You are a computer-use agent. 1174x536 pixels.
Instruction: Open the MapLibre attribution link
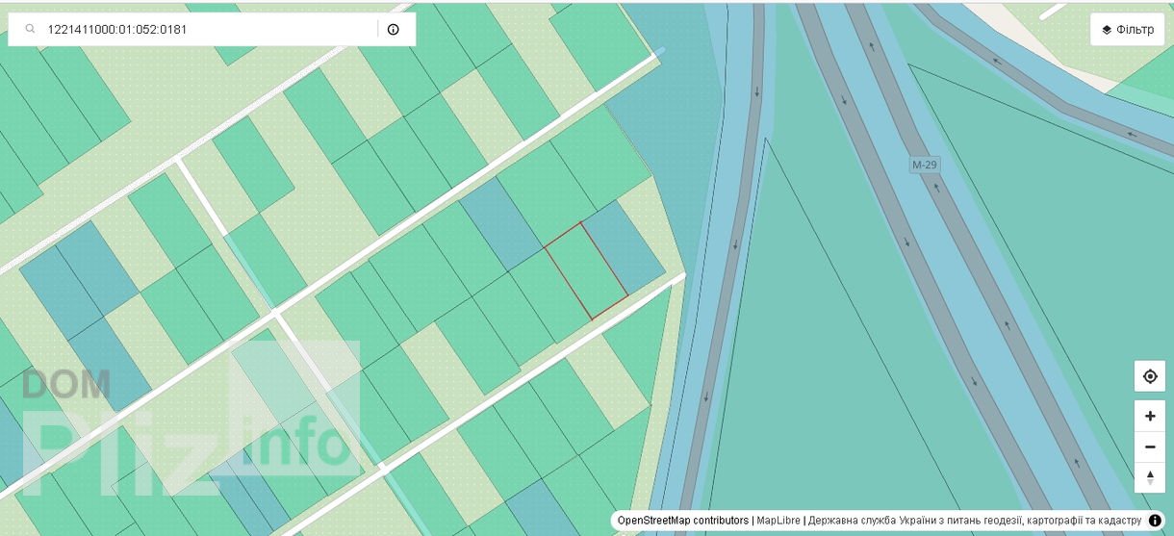tap(778, 521)
